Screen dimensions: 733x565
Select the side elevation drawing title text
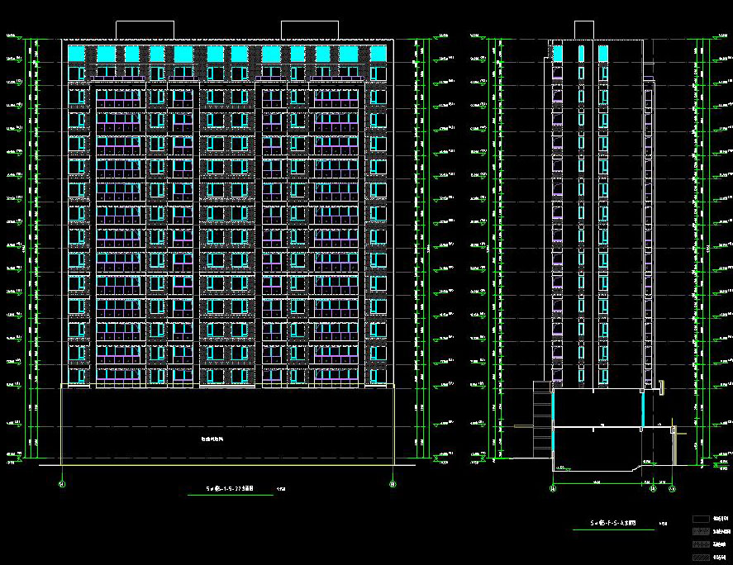pyautogui.click(x=613, y=523)
